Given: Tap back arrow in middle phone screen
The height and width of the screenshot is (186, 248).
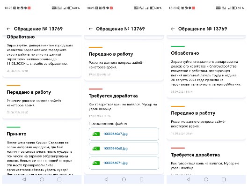Looking at the screenshot, I should click(91, 29).
